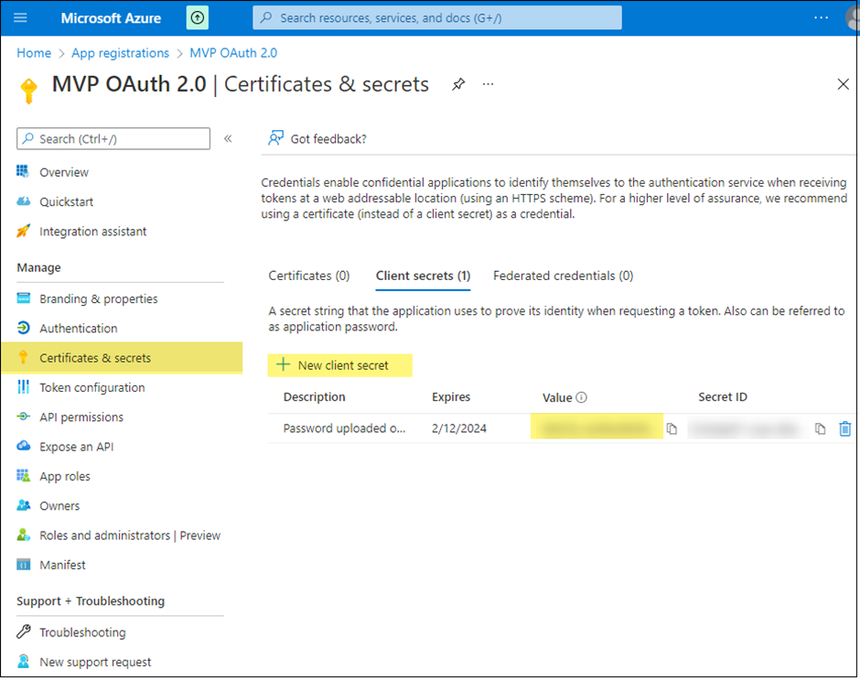Click the Expose an API cloud icon
This screenshot has width=860, height=681.
pyautogui.click(x=23, y=446)
